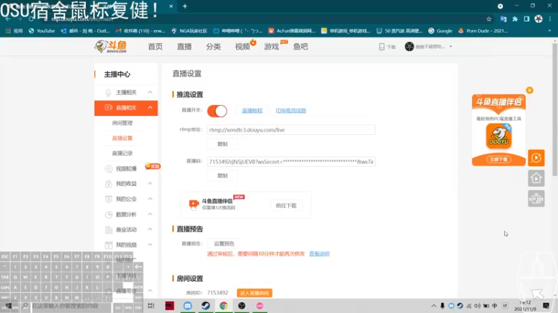Screen dimensions: 558x313
Task: Open 房间管理 in the sidebar
Action: tap(122, 123)
